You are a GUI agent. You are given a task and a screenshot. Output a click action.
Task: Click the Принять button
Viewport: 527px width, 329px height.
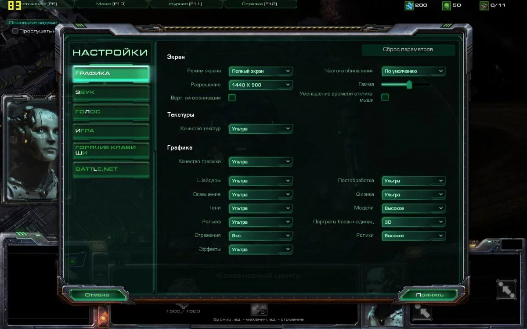point(430,295)
